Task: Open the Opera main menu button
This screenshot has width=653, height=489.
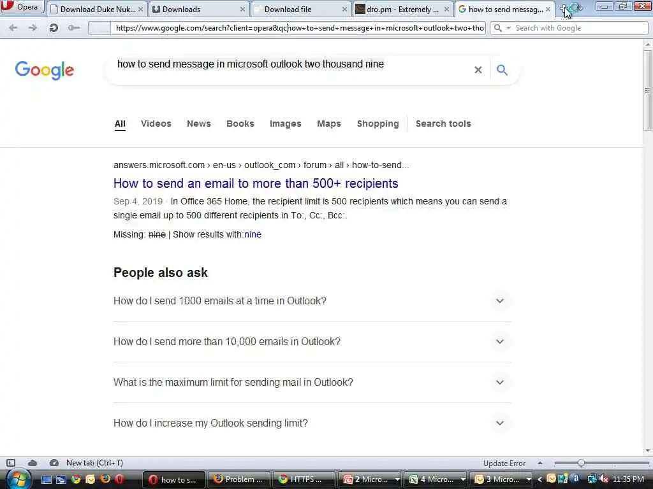Action: [x=22, y=7]
